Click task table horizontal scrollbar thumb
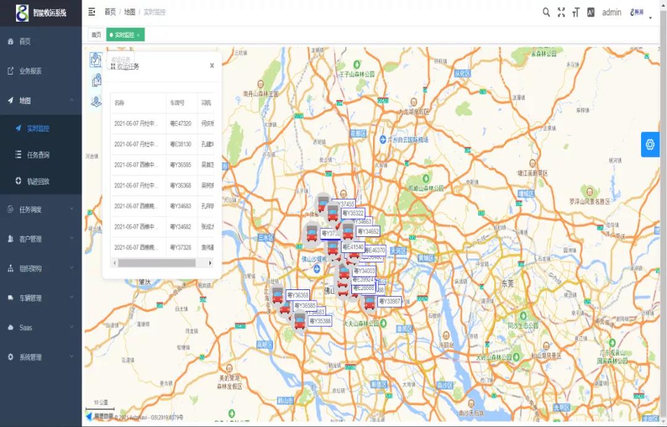 (156, 263)
